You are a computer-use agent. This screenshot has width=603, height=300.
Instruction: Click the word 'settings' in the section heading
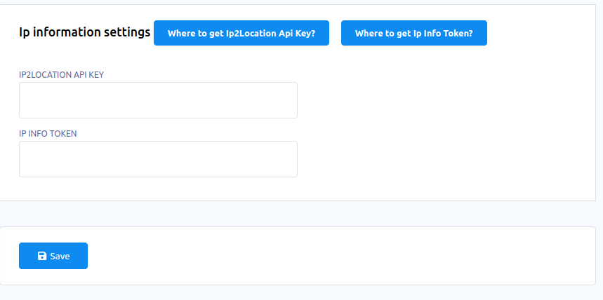(125, 33)
